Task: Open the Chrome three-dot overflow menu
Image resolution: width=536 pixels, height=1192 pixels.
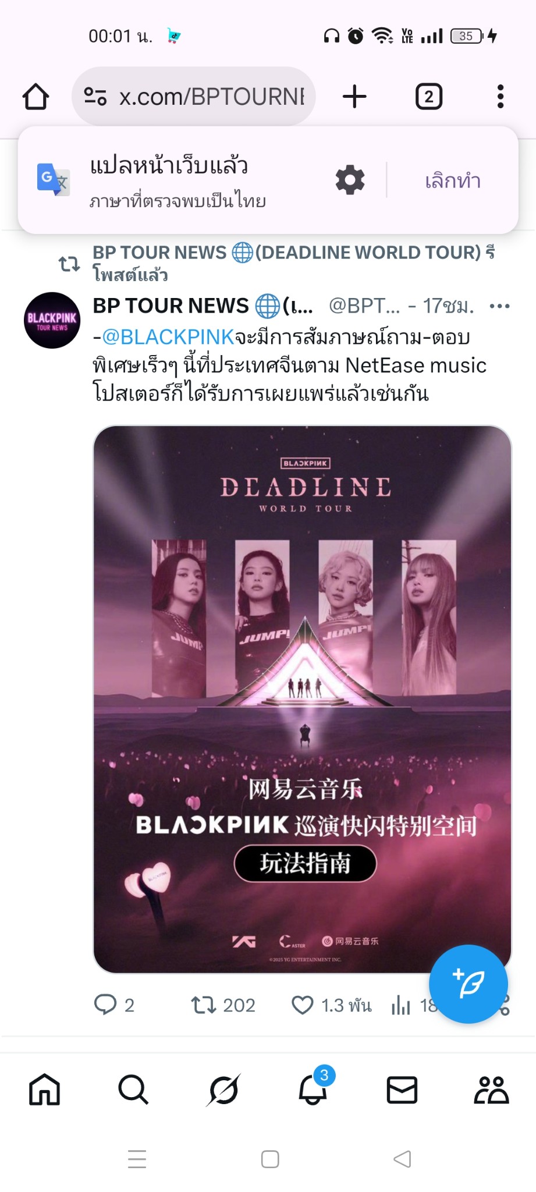Action: pyautogui.click(x=500, y=97)
